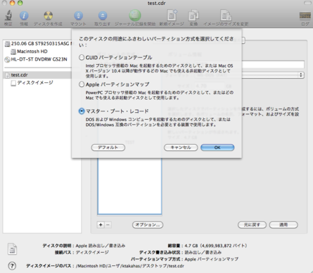Click the disk image path text /Macintosh HD/.../test.cdr
The height and width of the screenshot is (273, 313).
pyautogui.click(x=130, y=266)
